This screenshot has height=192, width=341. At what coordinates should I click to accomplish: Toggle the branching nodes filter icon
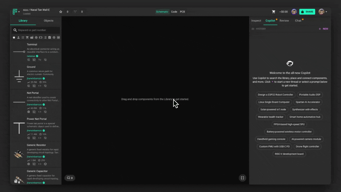click(45, 38)
